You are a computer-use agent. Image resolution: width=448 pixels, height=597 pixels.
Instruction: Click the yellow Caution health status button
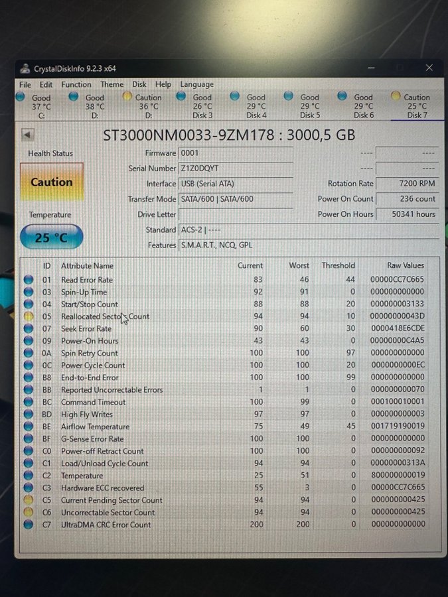click(51, 182)
